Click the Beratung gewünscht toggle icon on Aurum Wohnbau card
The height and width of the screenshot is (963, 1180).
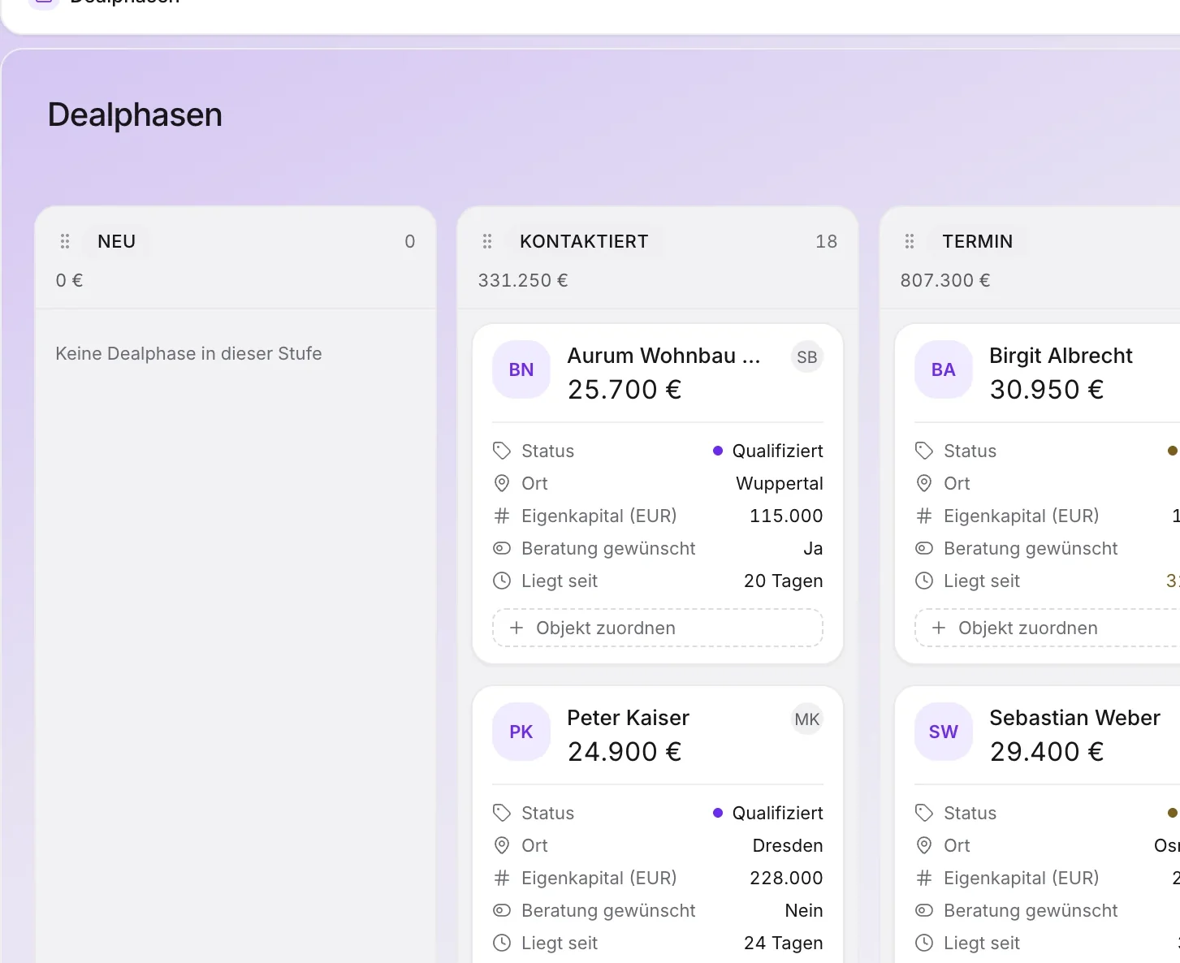[x=502, y=548]
